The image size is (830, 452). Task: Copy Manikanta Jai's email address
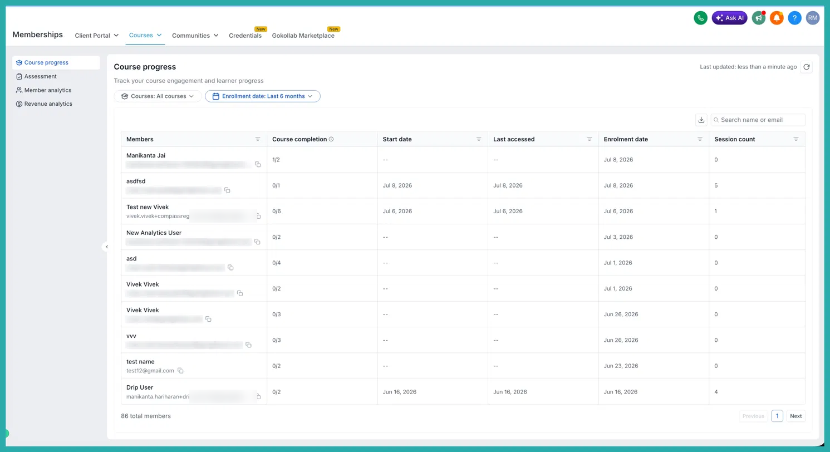[x=258, y=164]
